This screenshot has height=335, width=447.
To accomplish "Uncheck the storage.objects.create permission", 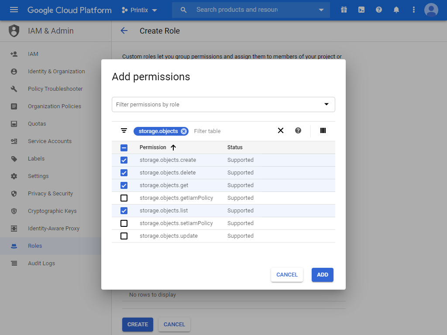I will pyautogui.click(x=124, y=160).
